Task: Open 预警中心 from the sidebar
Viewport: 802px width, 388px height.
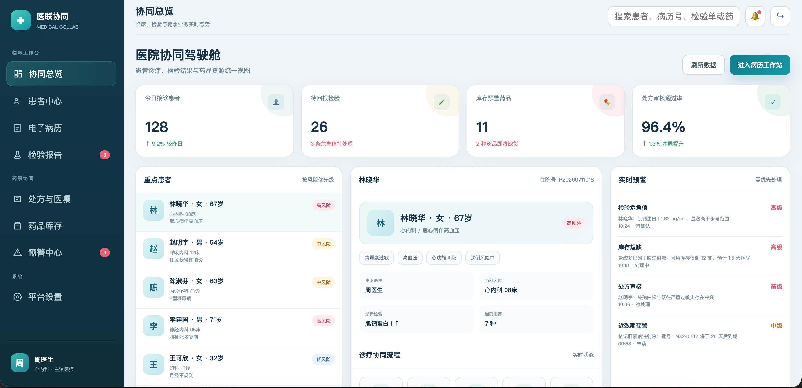Action: tap(61, 252)
